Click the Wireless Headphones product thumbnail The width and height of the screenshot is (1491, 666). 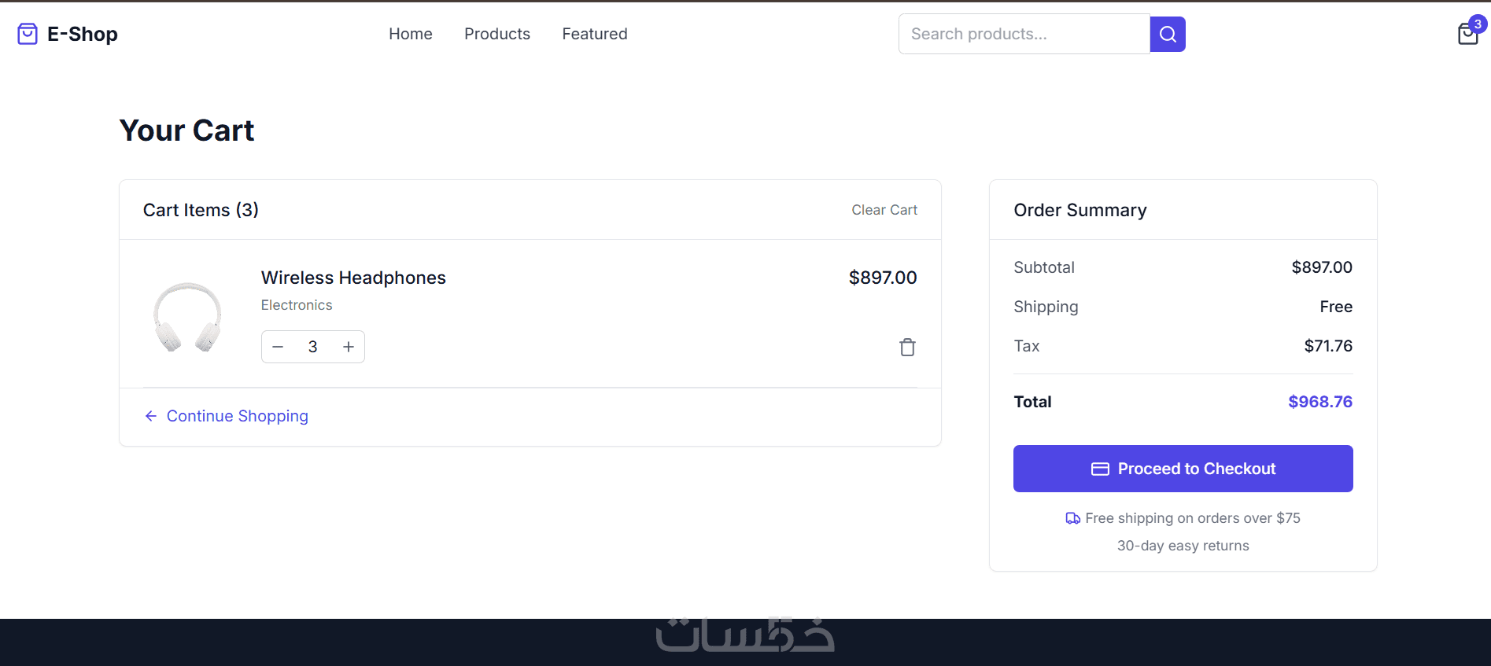(187, 316)
